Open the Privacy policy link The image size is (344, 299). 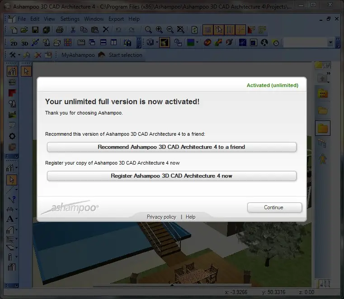coord(161,217)
